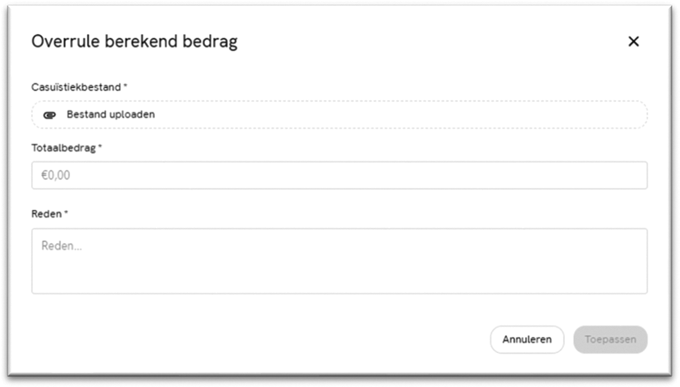Click the Bestand uploaden text

click(x=110, y=115)
